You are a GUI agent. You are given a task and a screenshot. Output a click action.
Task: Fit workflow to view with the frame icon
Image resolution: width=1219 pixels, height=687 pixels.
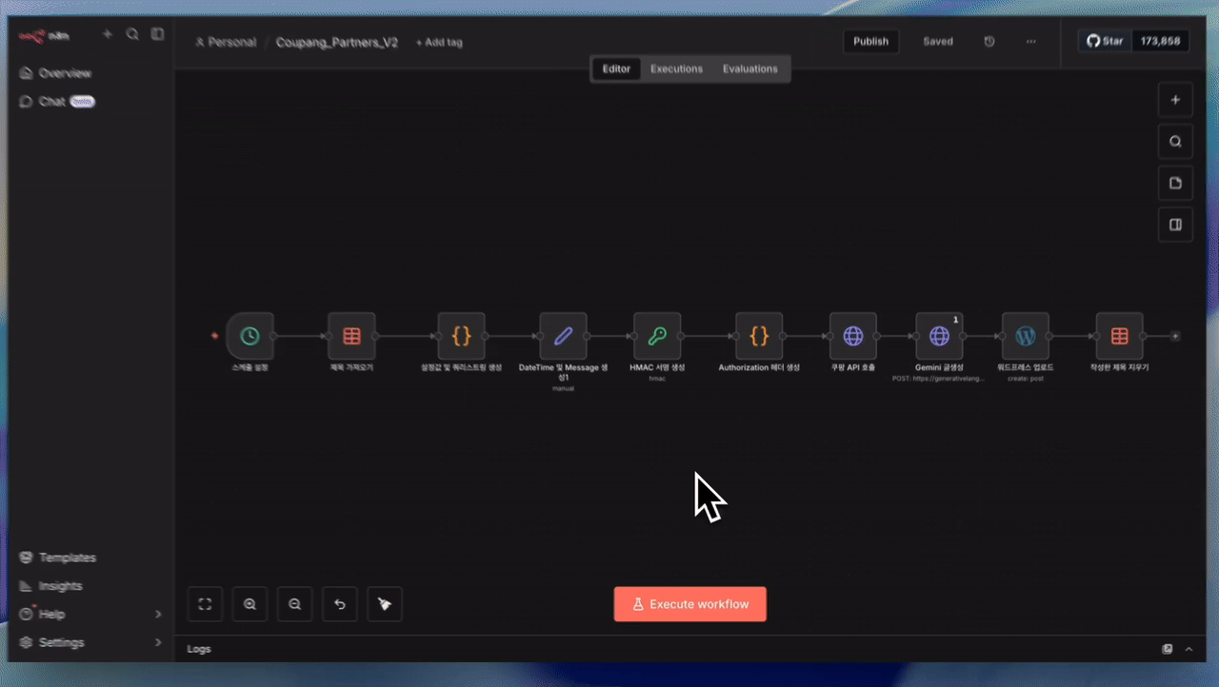[x=205, y=604]
